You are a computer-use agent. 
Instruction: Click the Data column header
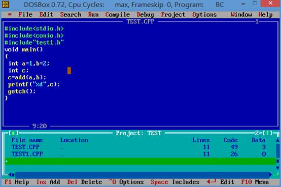258,140
